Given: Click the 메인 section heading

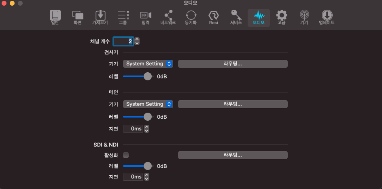Looking at the screenshot, I should [113, 92].
